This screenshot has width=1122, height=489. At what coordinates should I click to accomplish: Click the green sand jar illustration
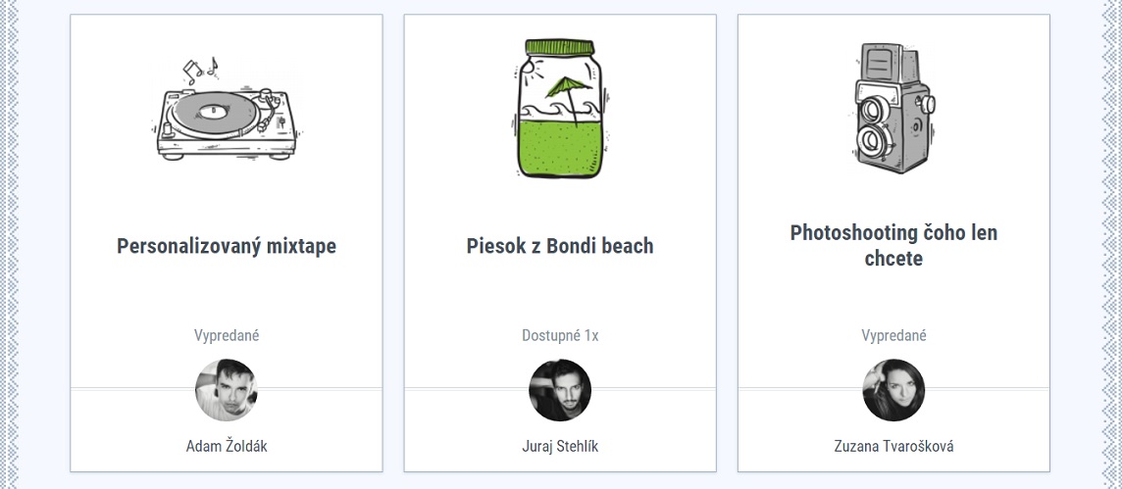[x=560, y=110]
